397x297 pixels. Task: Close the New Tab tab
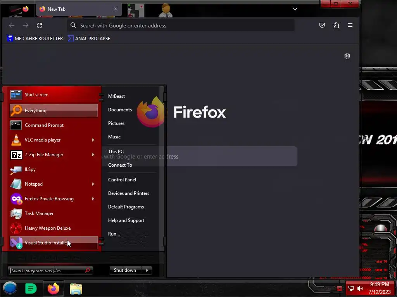click(x=116, y=9)
